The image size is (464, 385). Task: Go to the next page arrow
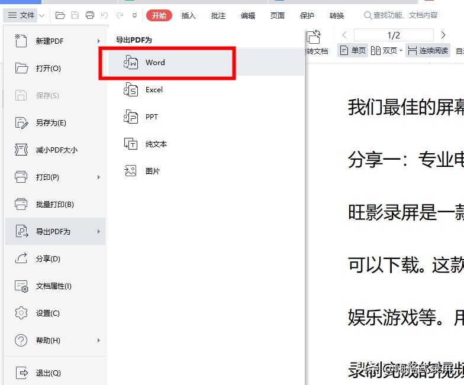click(443, 35)
